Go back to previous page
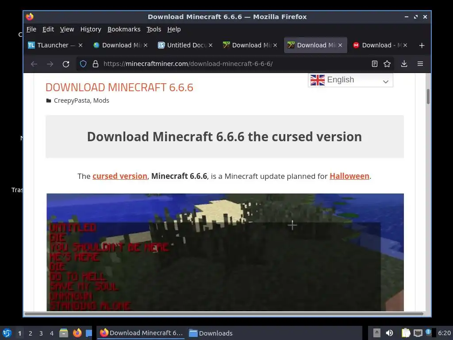Image resolution: width=453 pixels, height=340 pixels. pos(34,64)
